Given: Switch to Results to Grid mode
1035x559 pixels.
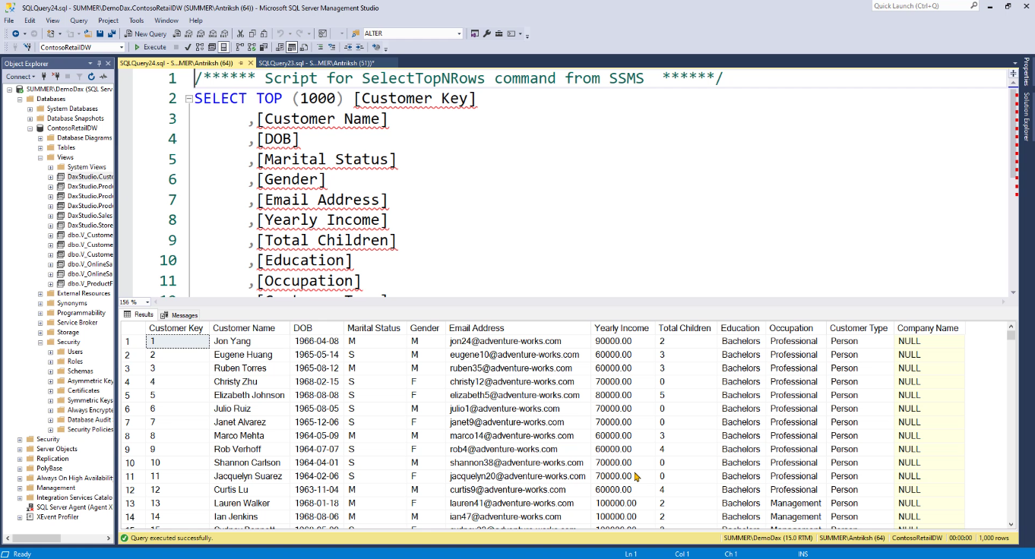Looking at the screenshot, I should tap(292, 47).
